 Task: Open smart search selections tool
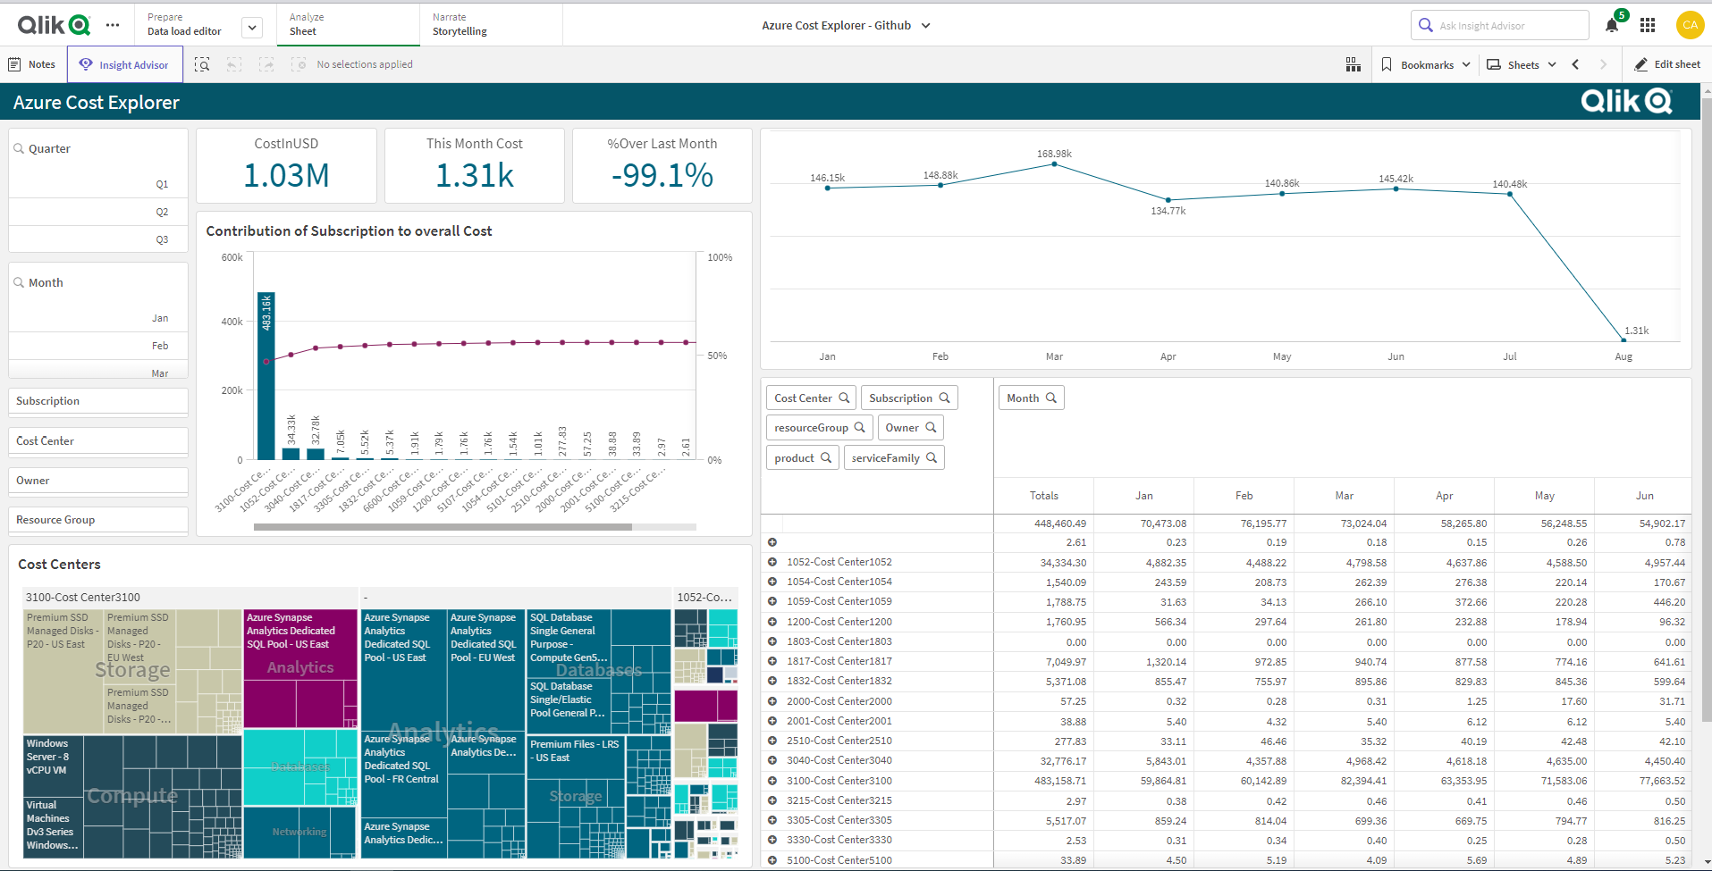tap(202, 63)
